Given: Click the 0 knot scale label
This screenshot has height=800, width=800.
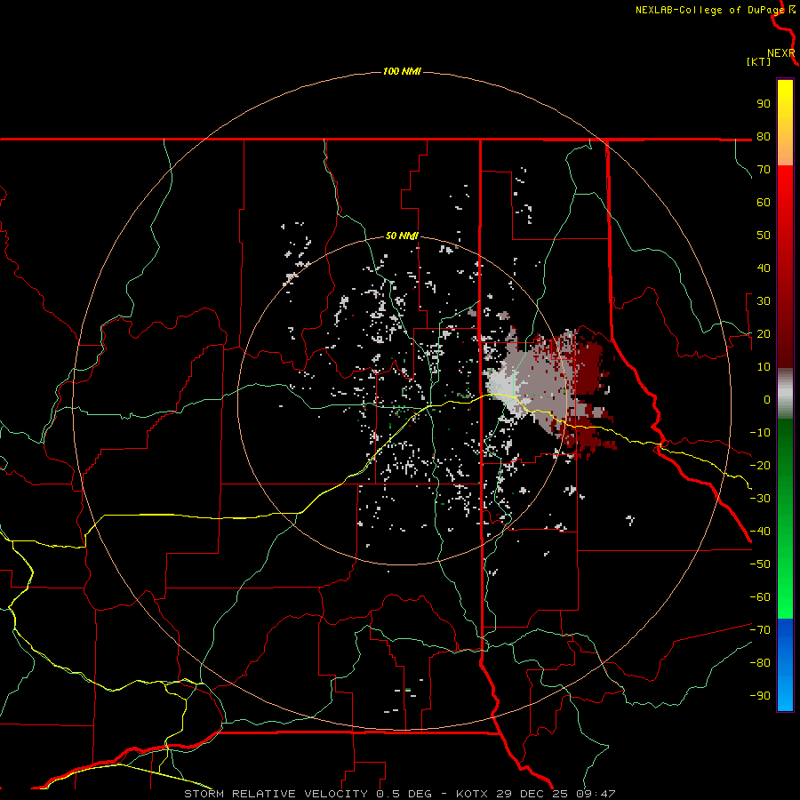Looking at the screenshot, I should tap(767, 400).
